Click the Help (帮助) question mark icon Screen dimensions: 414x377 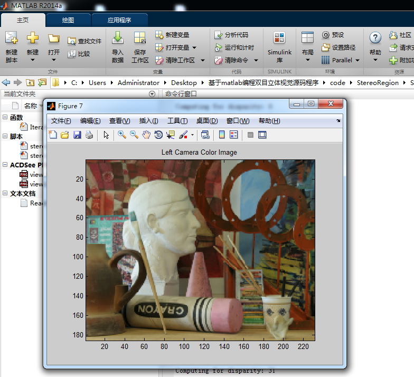coord(375,38)
